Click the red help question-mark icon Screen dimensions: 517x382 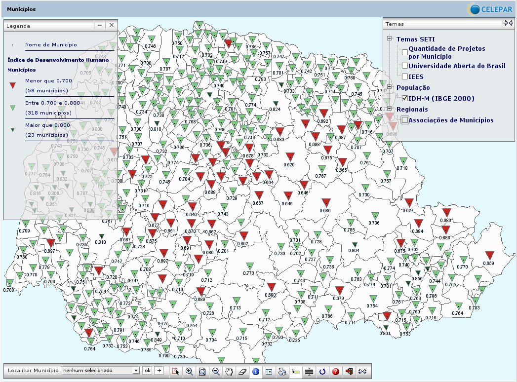pos(336,371)
